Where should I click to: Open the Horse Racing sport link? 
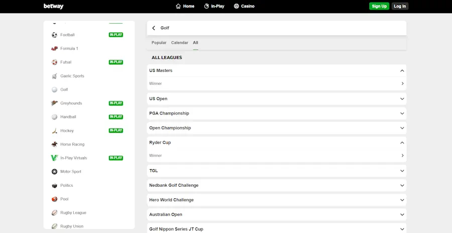72,144
